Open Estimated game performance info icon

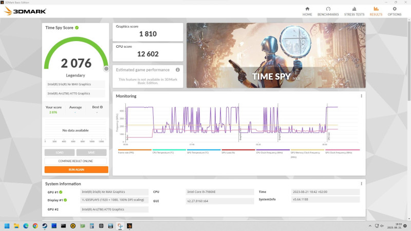(178, 70)
